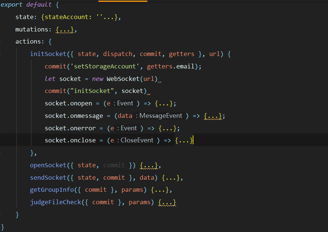The width and height of the screenshot is (328, 232).
Task: Click 'onmessage' in socket.onmessage
Action: tap(87, 116)
